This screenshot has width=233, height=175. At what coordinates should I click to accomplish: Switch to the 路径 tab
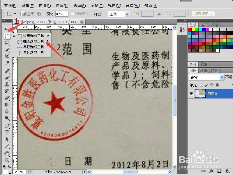pyautogui.click(x=215, y=71)
